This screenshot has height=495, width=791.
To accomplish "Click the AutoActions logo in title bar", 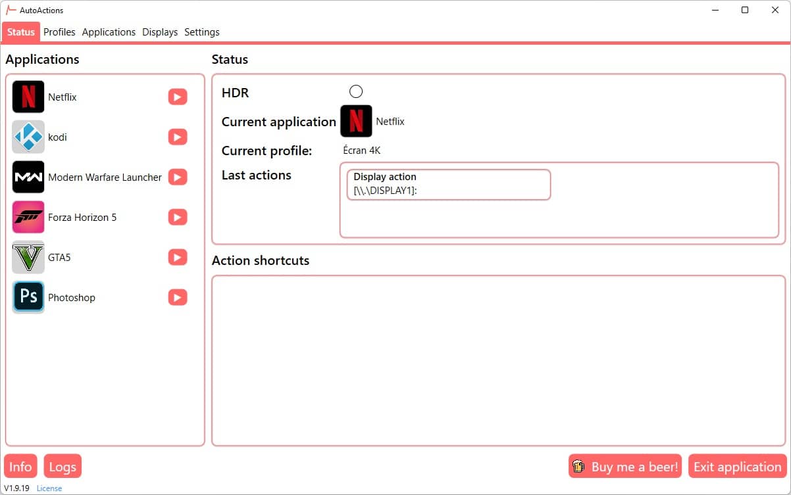I will [11, 10].
